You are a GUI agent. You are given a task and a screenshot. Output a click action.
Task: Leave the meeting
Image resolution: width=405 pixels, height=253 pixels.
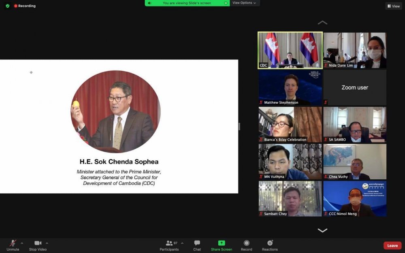tap(392, 246)
